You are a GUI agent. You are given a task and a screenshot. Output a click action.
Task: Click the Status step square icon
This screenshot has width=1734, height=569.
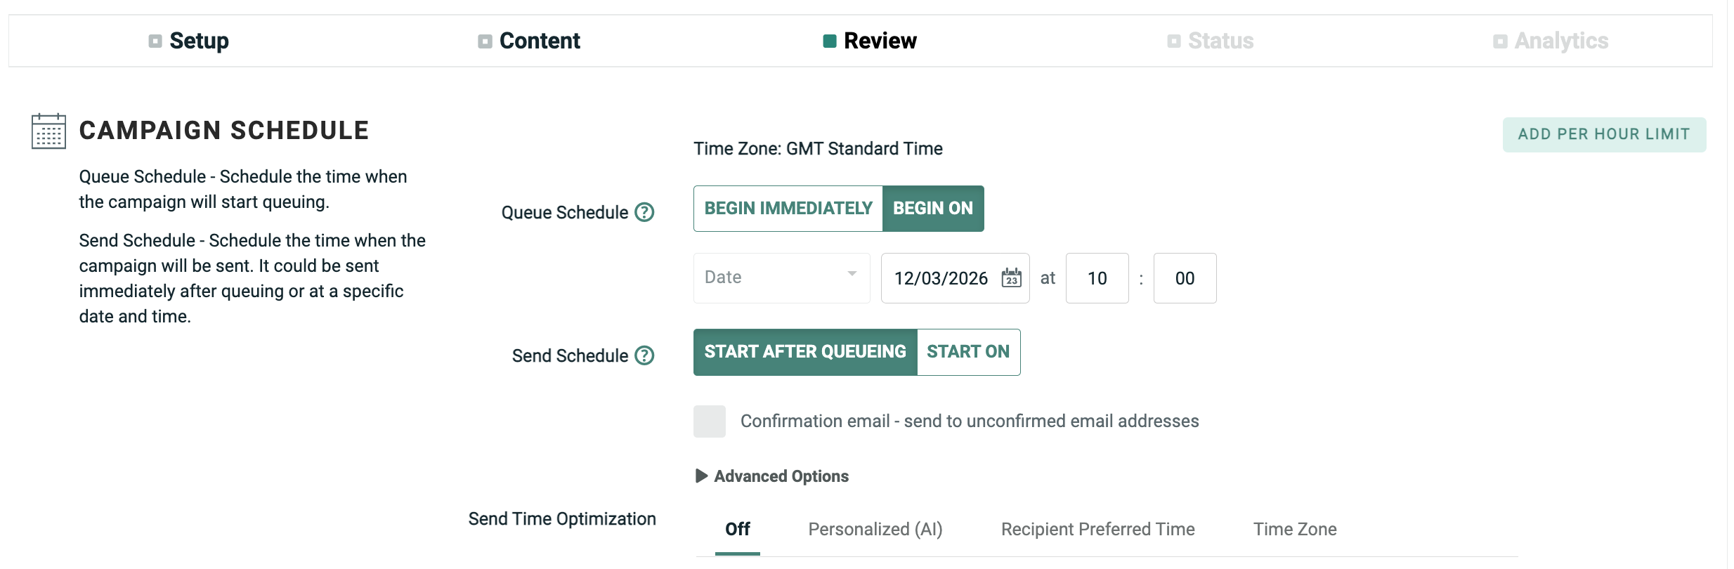[x=1174, y=41]
